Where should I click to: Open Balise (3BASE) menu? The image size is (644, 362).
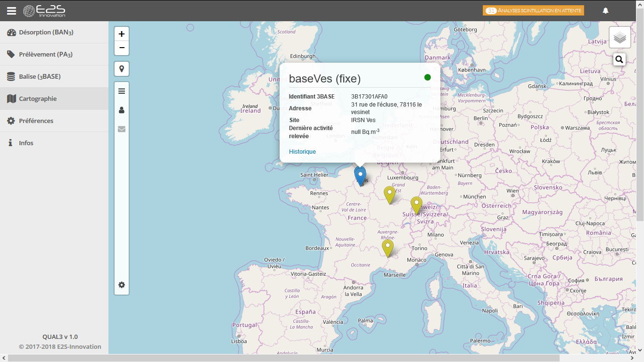(x=54, y=76)
